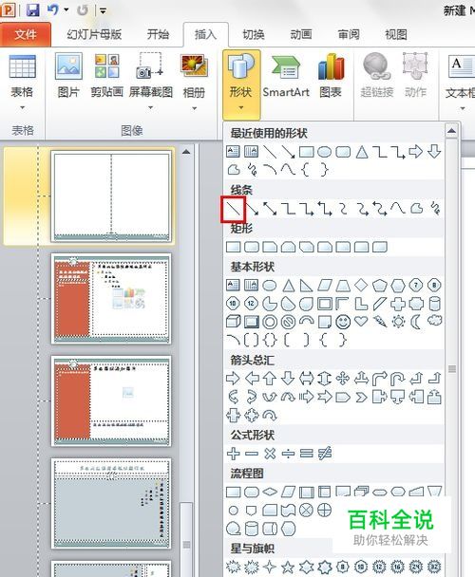
Task: Switch to the 幻灯片母版 tab
Action: point(94,34)
